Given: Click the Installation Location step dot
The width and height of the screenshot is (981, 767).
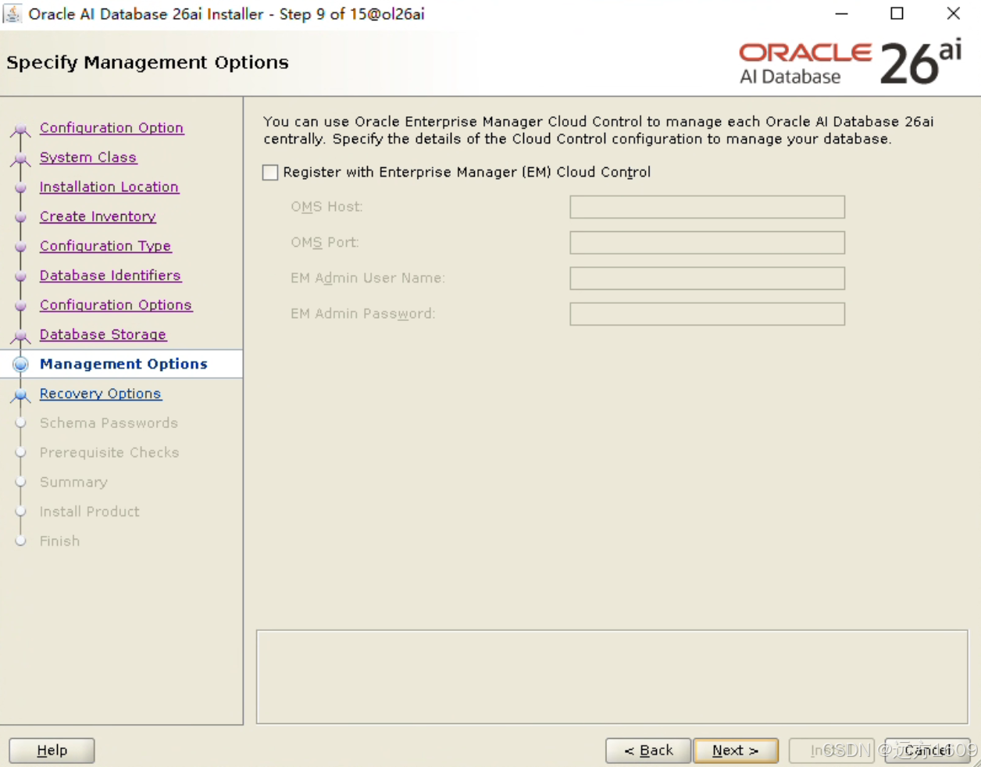Looking at the screenshot, I should pos(21,188).
